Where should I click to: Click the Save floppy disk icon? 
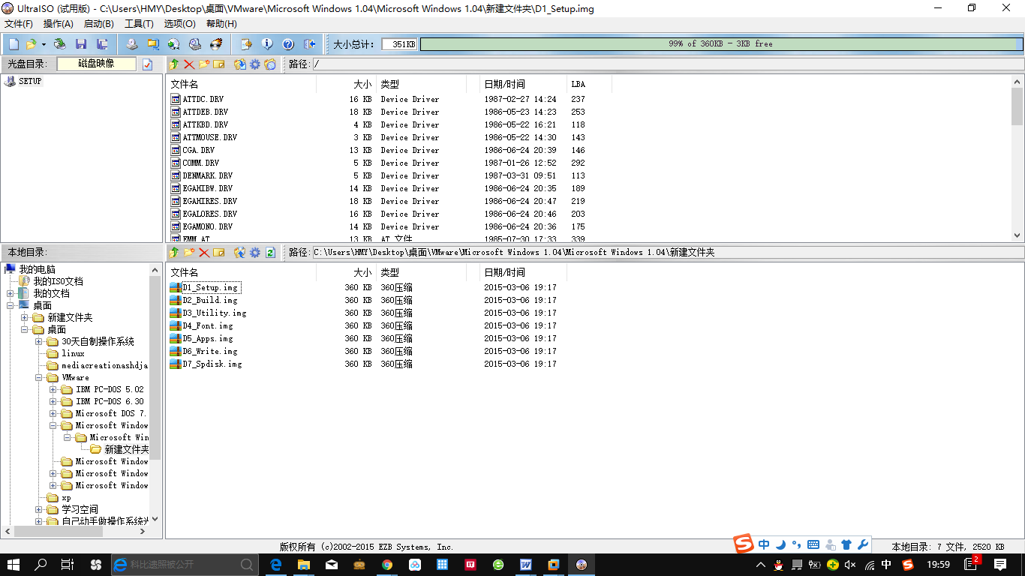[80, 44]
